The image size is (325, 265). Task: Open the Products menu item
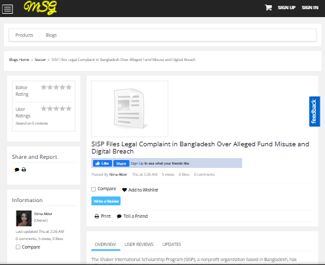(x=24, y=35)
